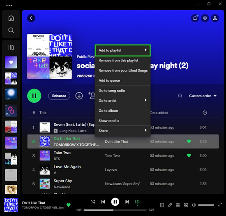Open the three-dots app menu

[x=9, y=6]
